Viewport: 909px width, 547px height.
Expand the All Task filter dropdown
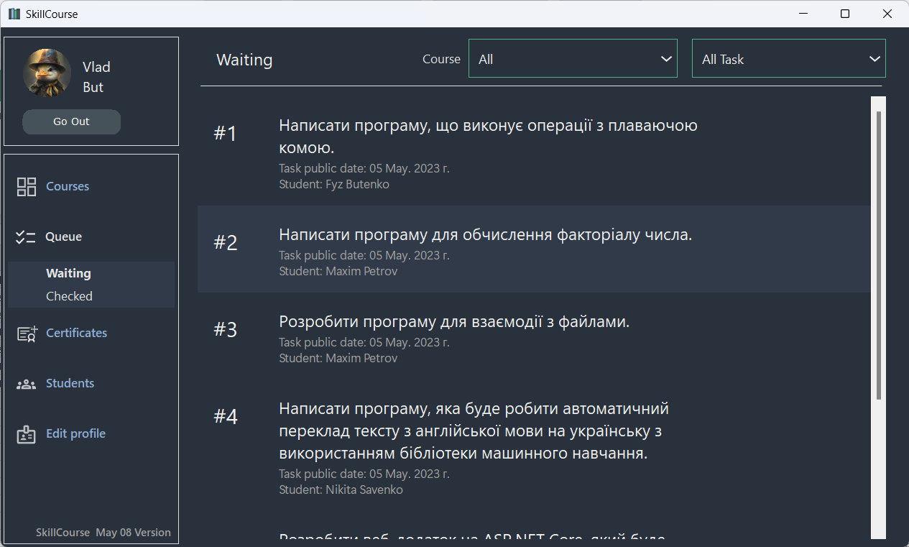(x=788, y=58)
